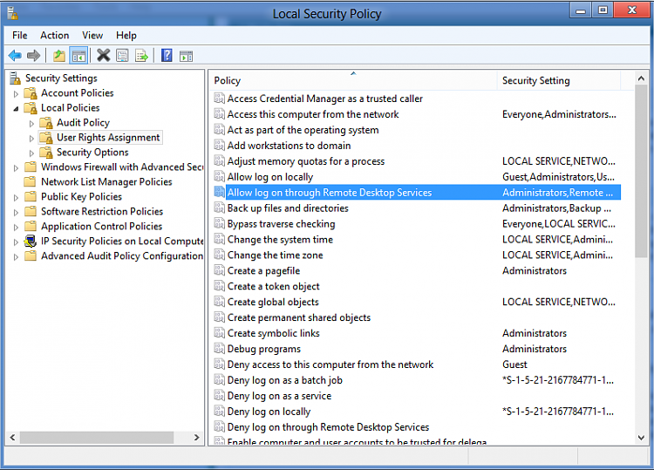
Task: Click the tree pane horizontal scrollbar thumb
Action: (x=97, y=438)
